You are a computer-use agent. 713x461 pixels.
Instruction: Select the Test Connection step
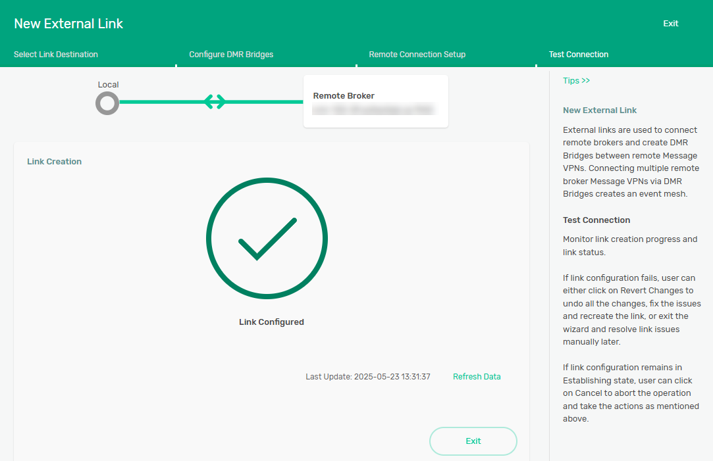(x=579, y=55)
